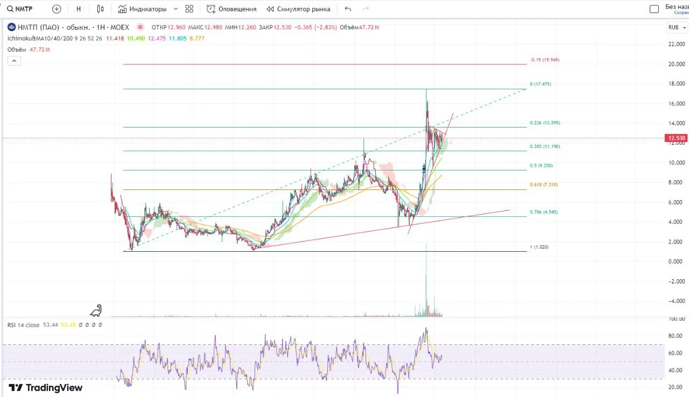
Task: Open the TradingView logo link
Action: [x=46, y=388]
